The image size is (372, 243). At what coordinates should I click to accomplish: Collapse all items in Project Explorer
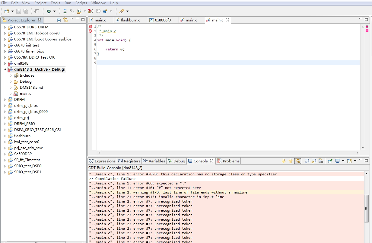pos(59,20)
